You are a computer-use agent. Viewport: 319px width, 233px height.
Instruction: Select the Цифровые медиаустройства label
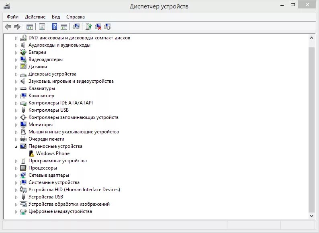tap(60, 211)
